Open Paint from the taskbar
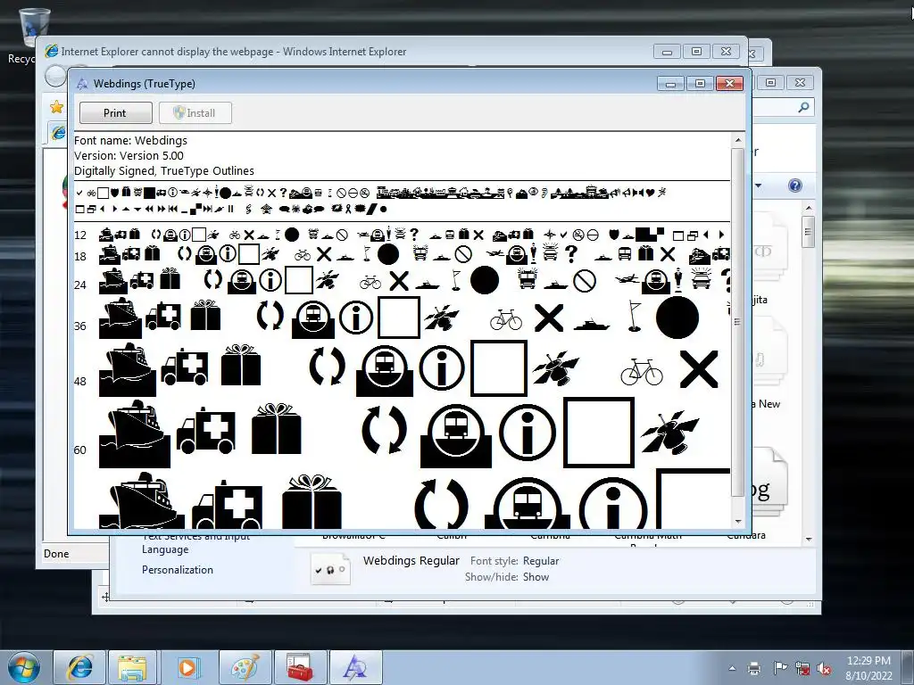This screenshot has height=685, width=914. pyautogui.click(x=245, y=667)
